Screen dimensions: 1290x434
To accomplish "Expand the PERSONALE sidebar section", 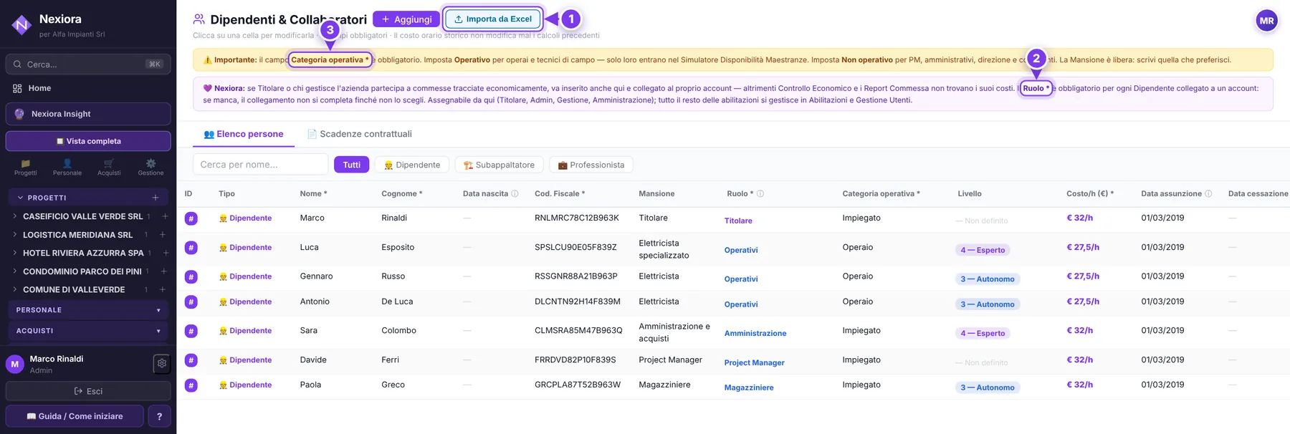I will (x=87, y=310).
